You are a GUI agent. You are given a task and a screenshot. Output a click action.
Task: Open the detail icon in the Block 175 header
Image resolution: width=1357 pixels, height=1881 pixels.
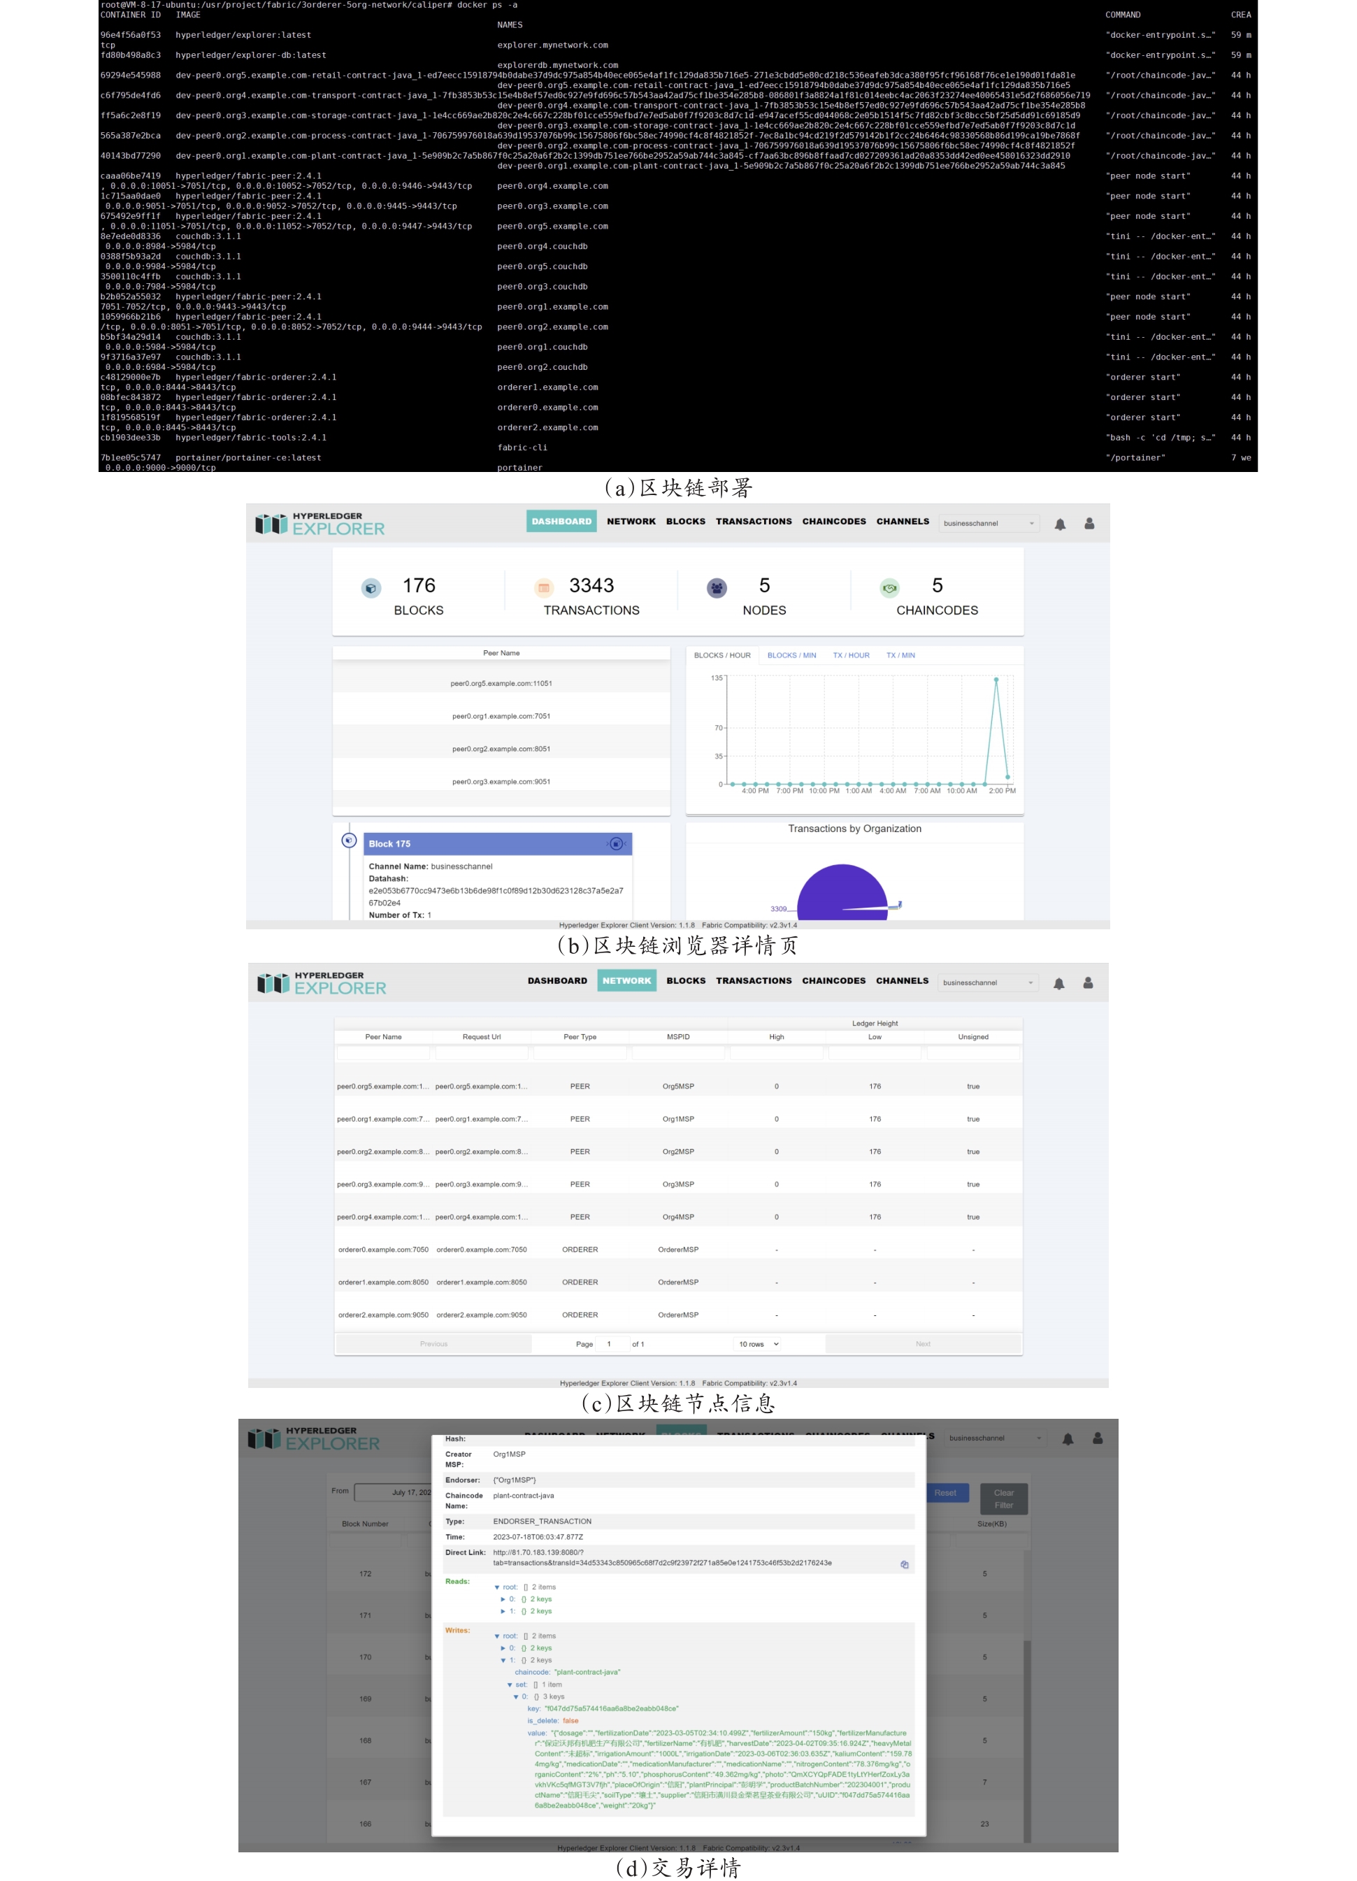[x=616, y=843]
